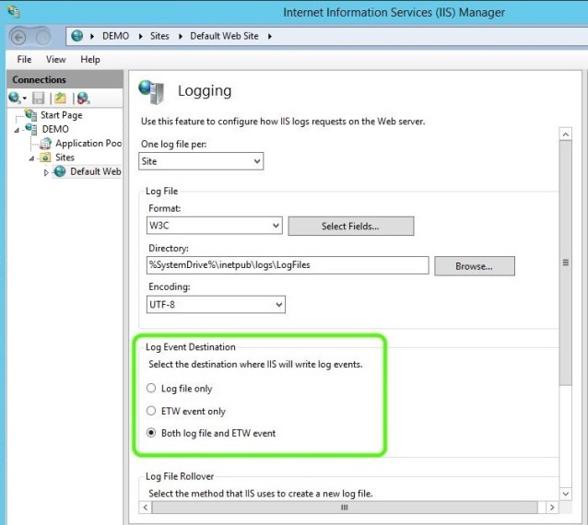Click the Connections panel header

pyautogui.click(x=65, y=79)
